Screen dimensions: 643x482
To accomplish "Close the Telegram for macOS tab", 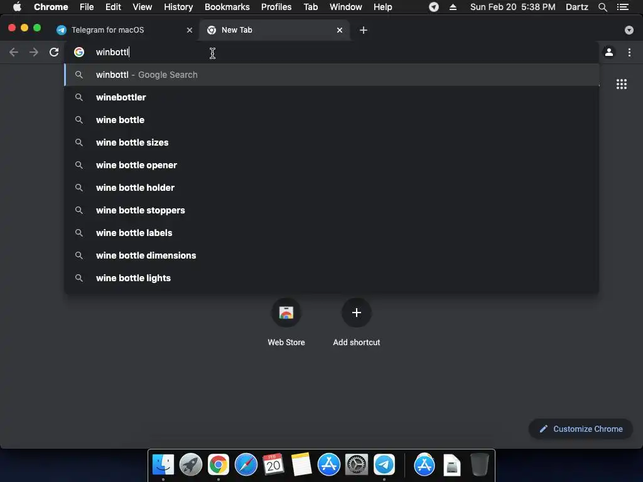I will (x=189, y=30).
